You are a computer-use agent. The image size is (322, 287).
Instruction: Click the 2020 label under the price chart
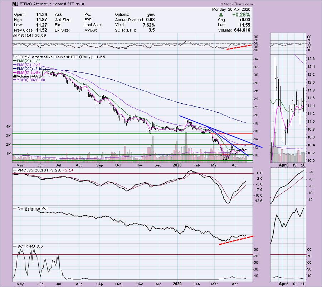(x=177, y=165)
